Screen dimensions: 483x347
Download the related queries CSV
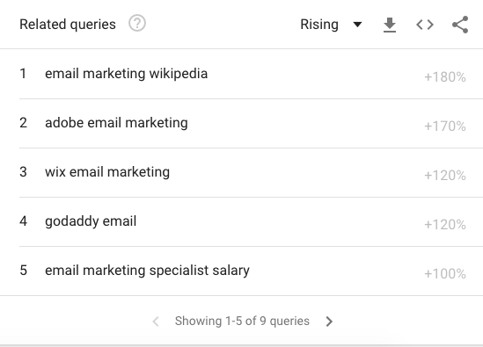point(390,25)
